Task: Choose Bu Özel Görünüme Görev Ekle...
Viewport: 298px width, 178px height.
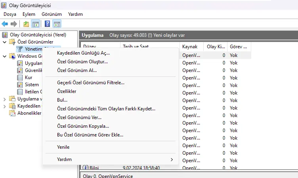Action: [x=111, y=135]
